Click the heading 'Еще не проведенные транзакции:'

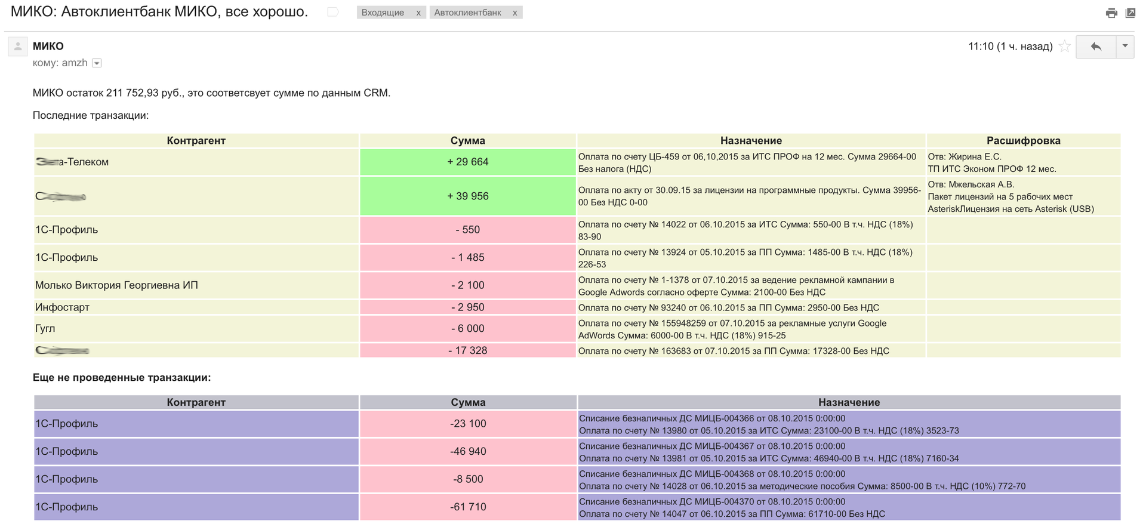pos(122,378)
